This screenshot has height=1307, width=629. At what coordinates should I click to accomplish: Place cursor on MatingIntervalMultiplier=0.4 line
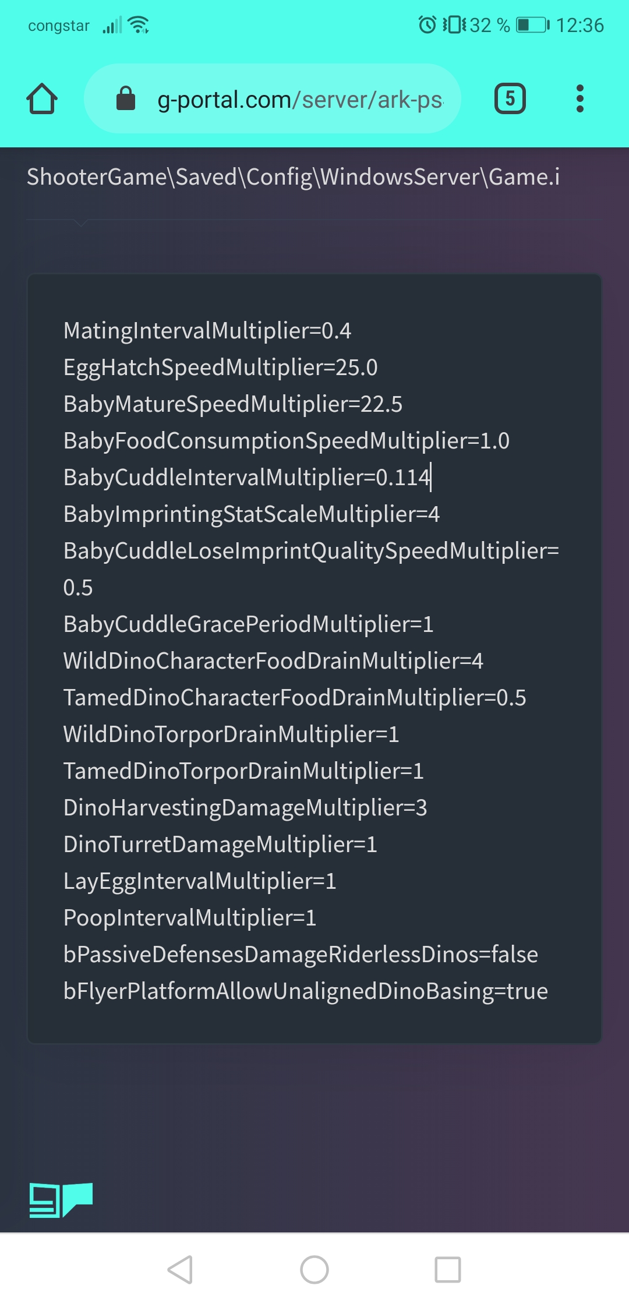tap(207, 331)
